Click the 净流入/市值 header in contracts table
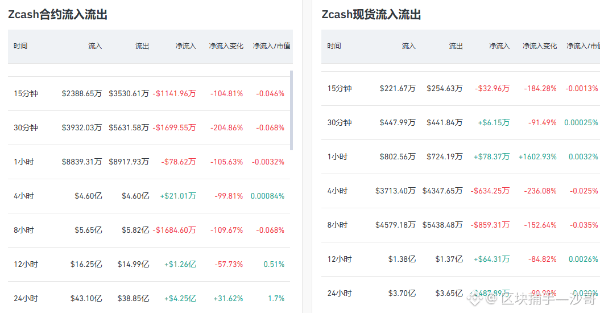Image resolution: width=600 pixels, height=313 pixels. [271, 46]
